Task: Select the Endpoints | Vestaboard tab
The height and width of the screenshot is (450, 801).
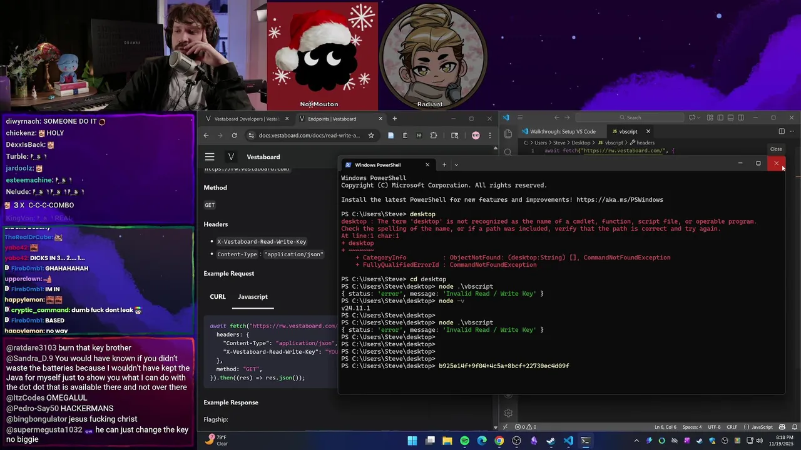Action: (340, 119)
